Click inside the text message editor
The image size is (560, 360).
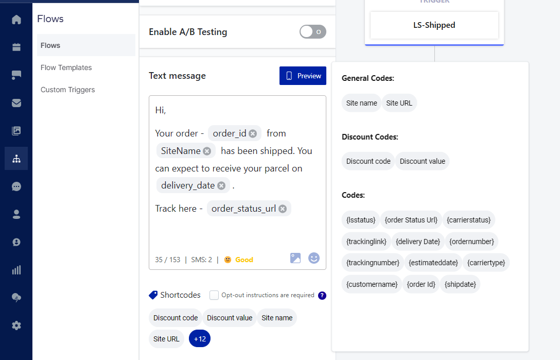pyautogui.click(x=237, y=232)
